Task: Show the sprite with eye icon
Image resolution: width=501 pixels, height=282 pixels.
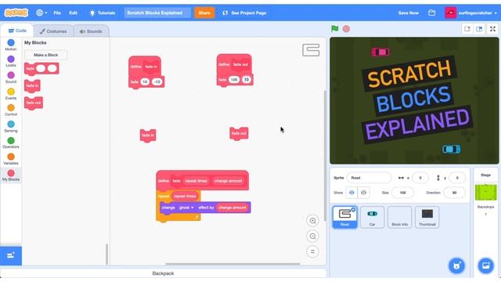Action: (x=351, y=193)
